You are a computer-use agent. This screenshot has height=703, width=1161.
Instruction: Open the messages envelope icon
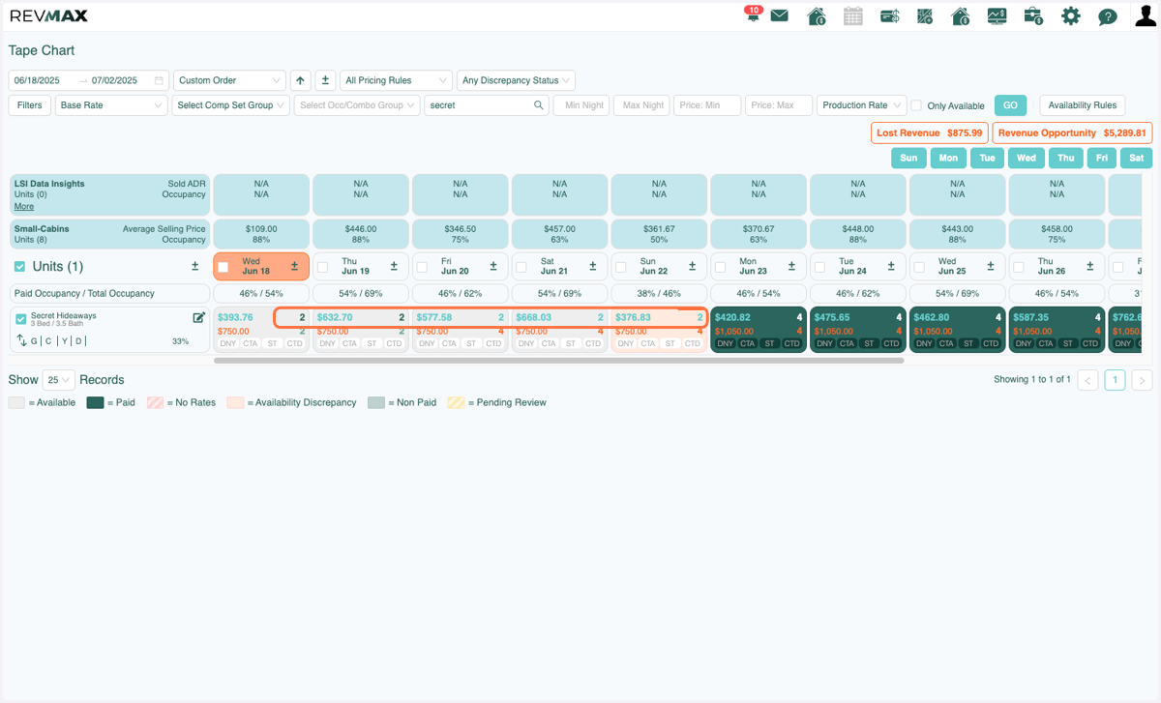(x=779, y=15)
